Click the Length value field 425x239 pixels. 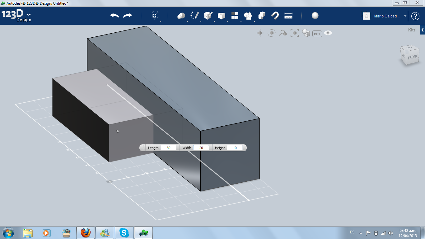169,148
